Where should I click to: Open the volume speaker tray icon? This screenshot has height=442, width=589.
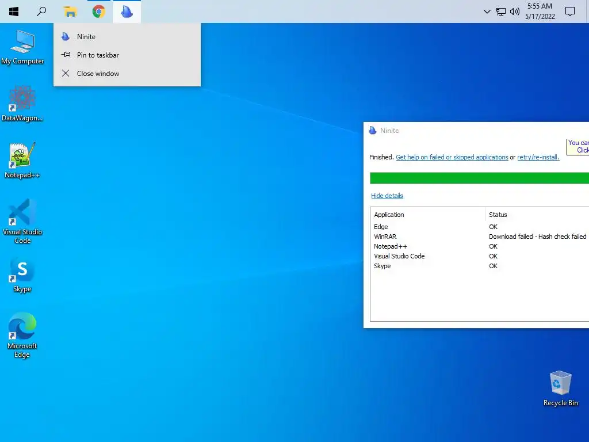pos(515,12)
